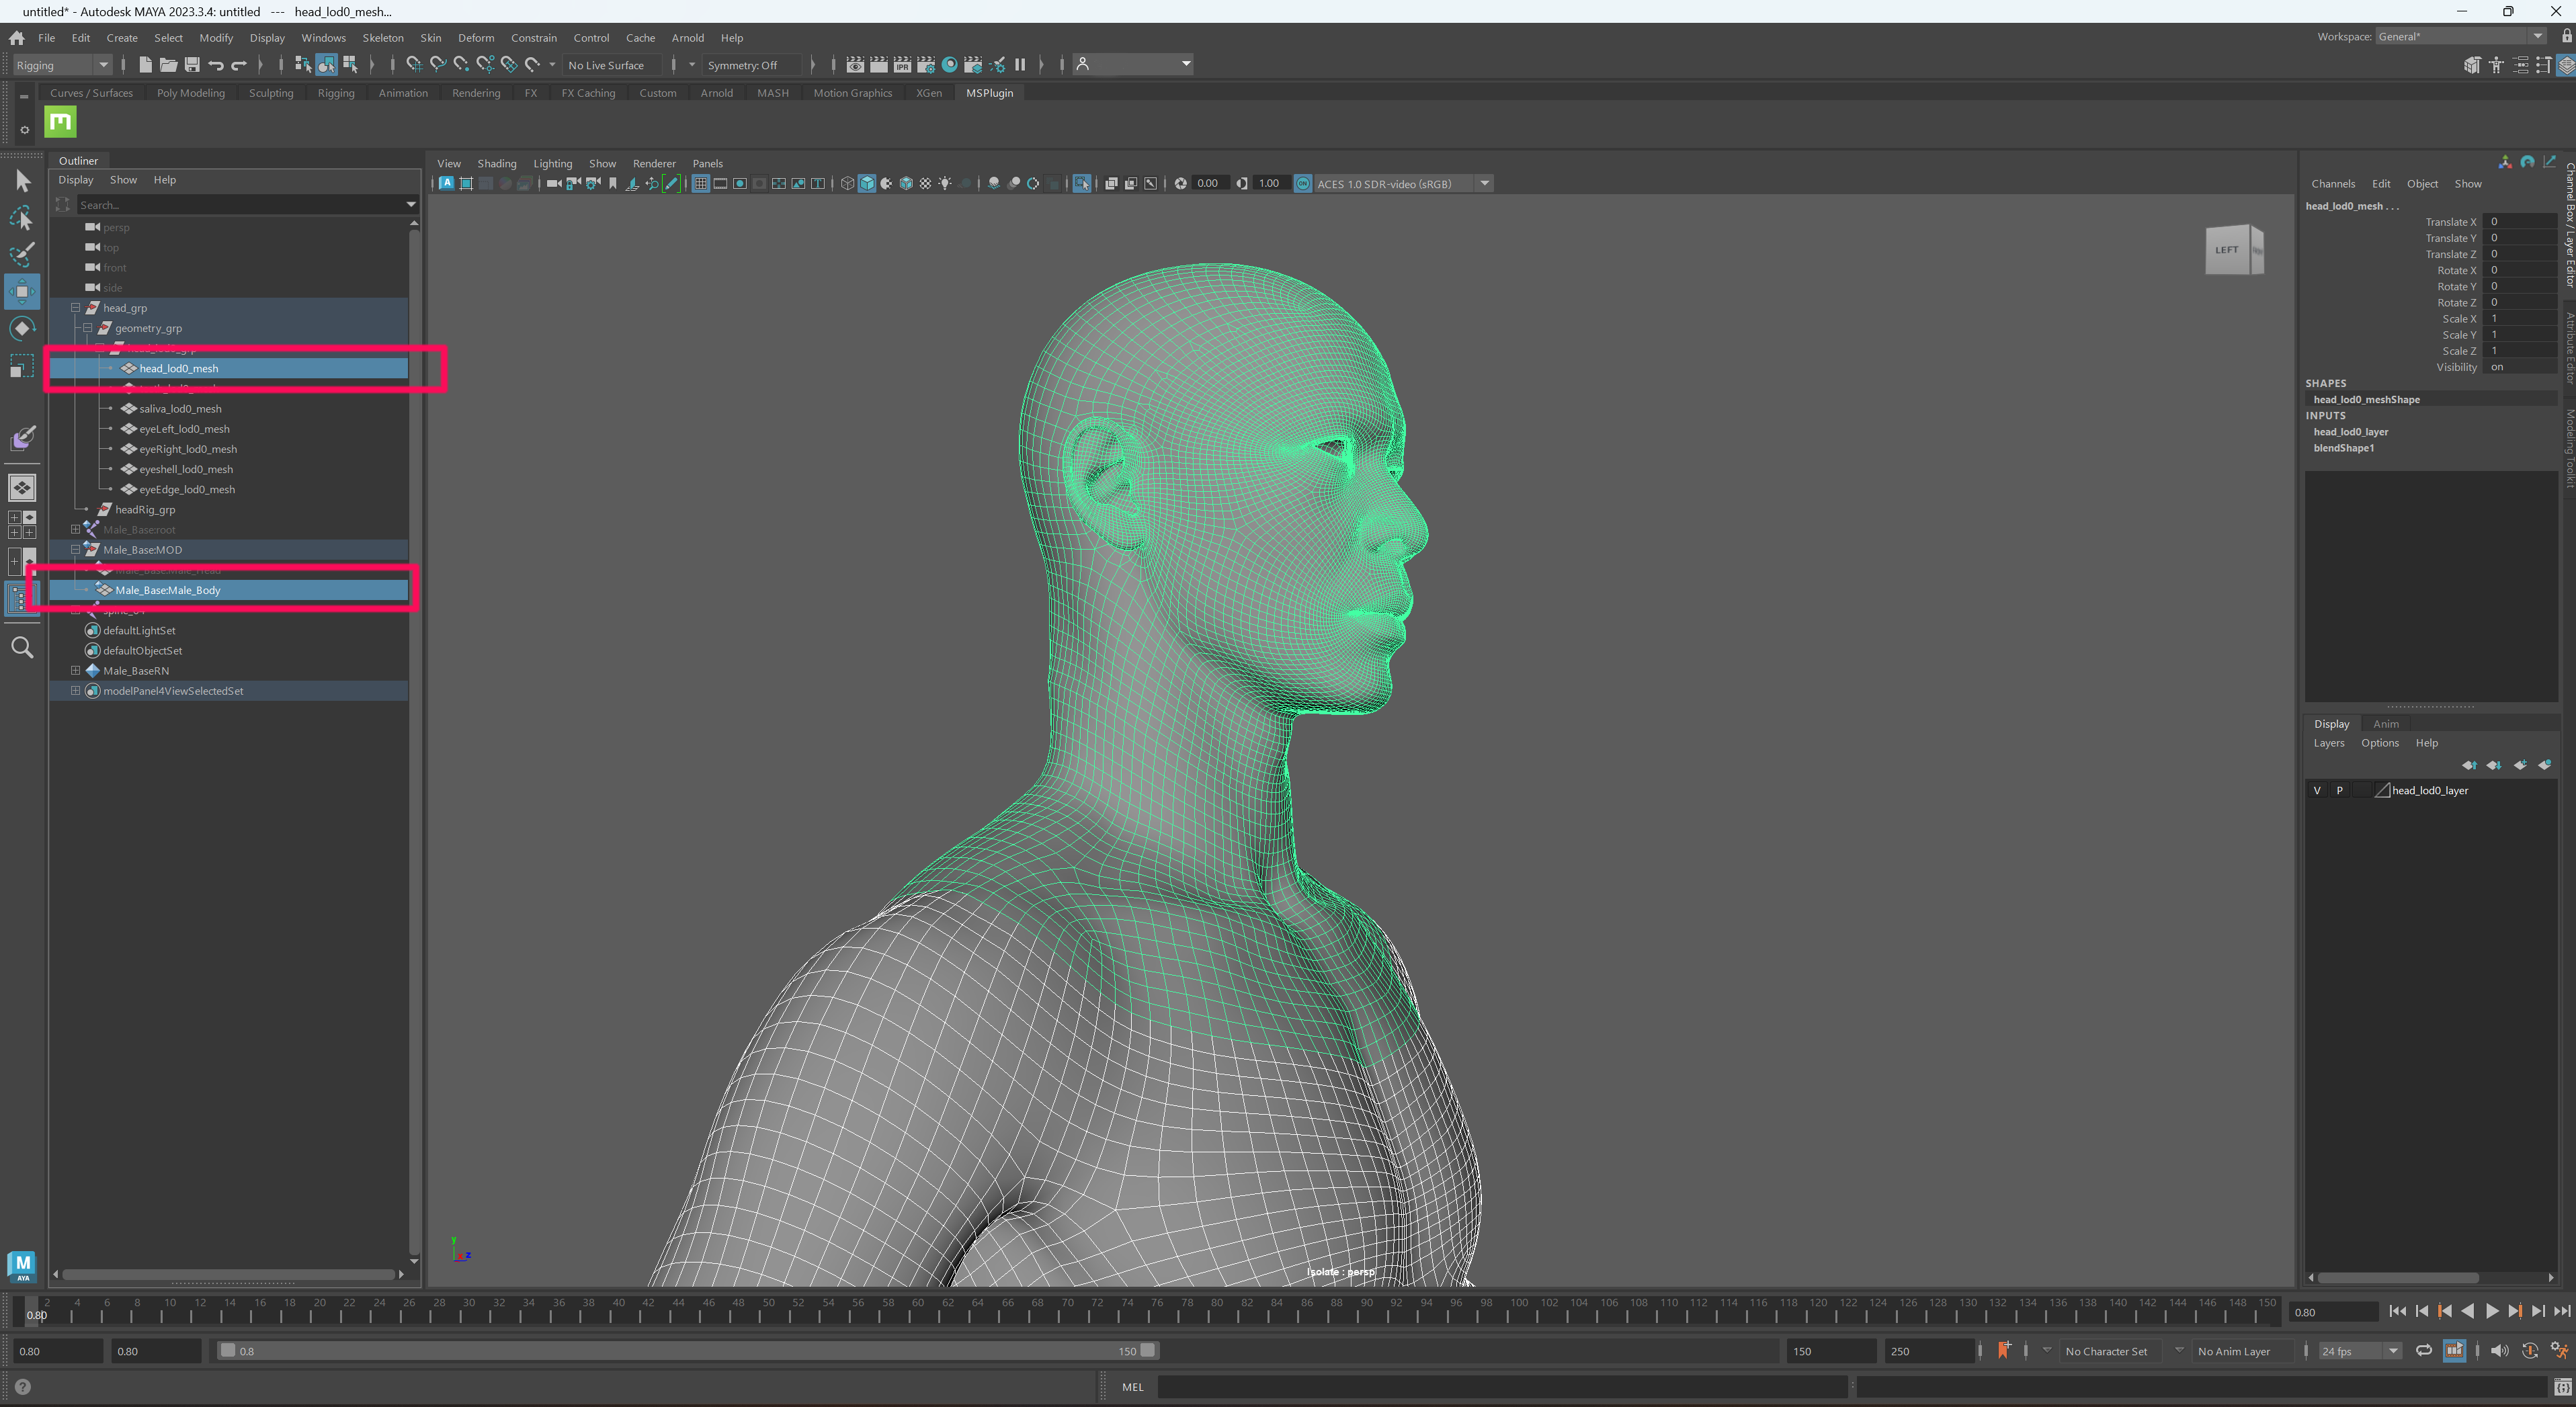Open the Deform menu

tap(476, 38)
